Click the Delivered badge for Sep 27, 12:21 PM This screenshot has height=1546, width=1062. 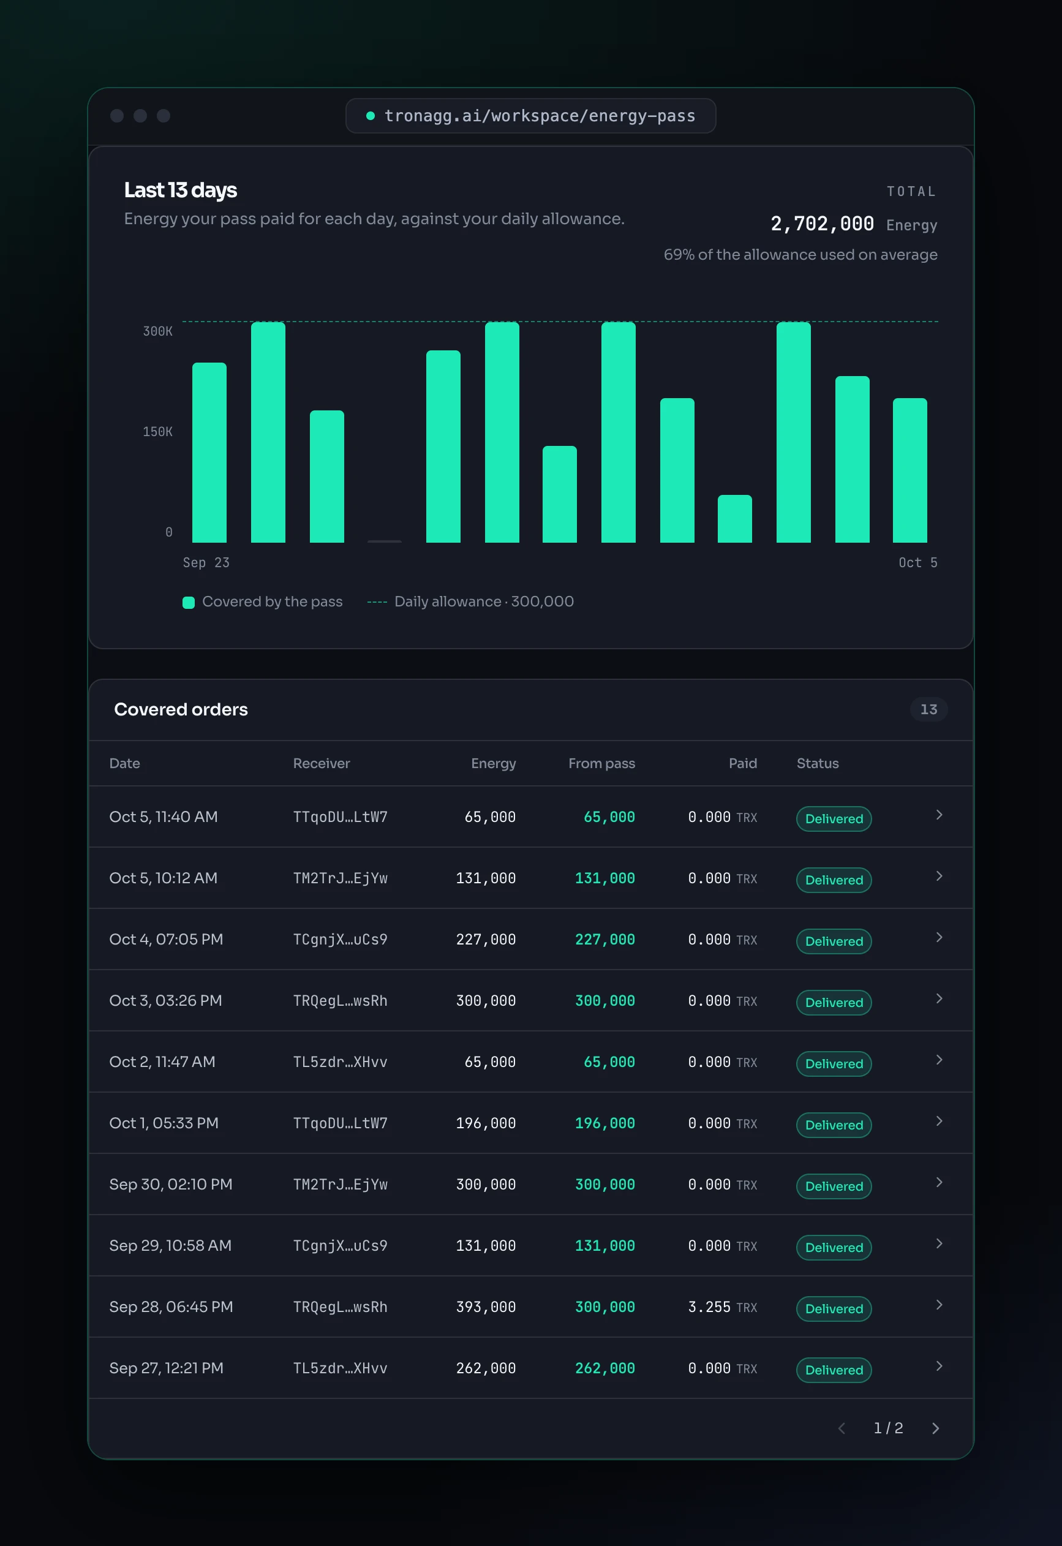point(834,1370)
